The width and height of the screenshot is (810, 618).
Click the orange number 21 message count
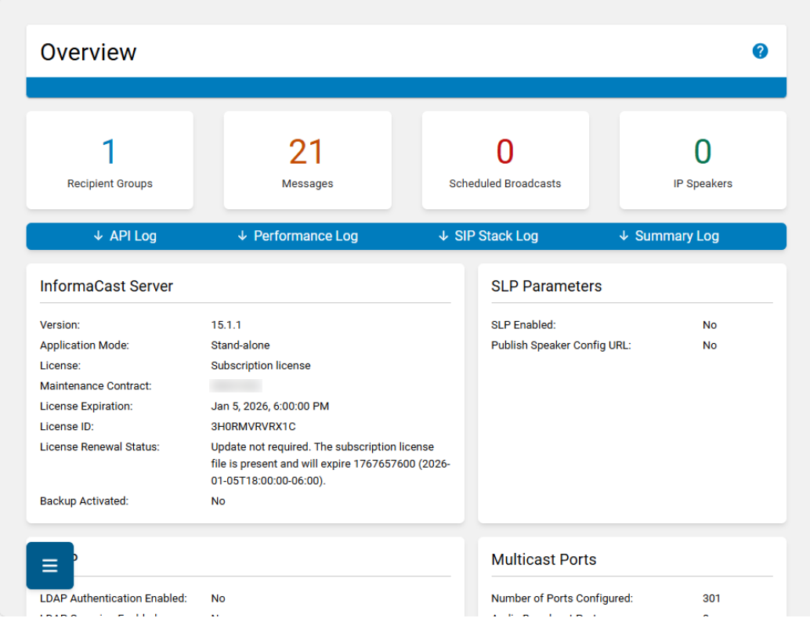tap(306, 152)
